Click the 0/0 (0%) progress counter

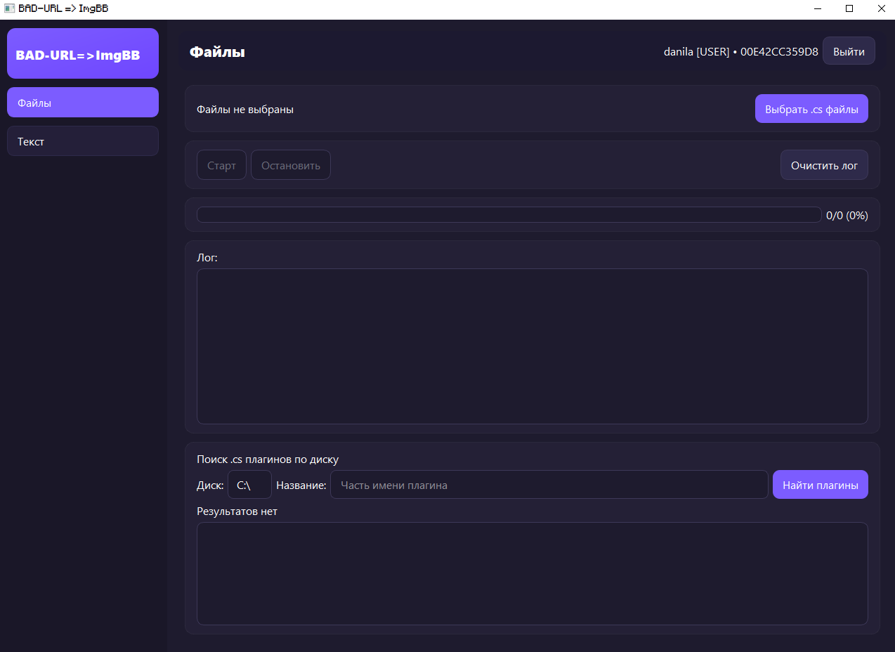point(847,216)
